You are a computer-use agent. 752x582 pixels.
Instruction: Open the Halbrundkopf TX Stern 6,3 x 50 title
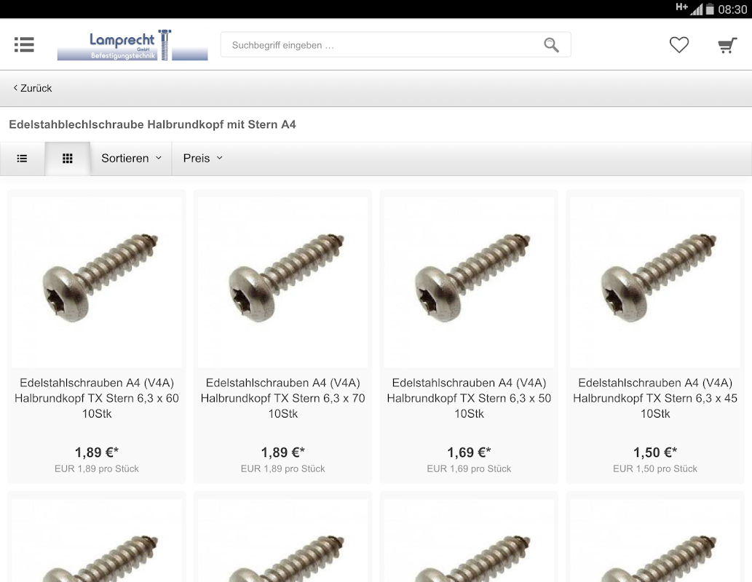pos(469,398)
